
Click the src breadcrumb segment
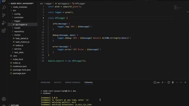click(x=41, y=4)
